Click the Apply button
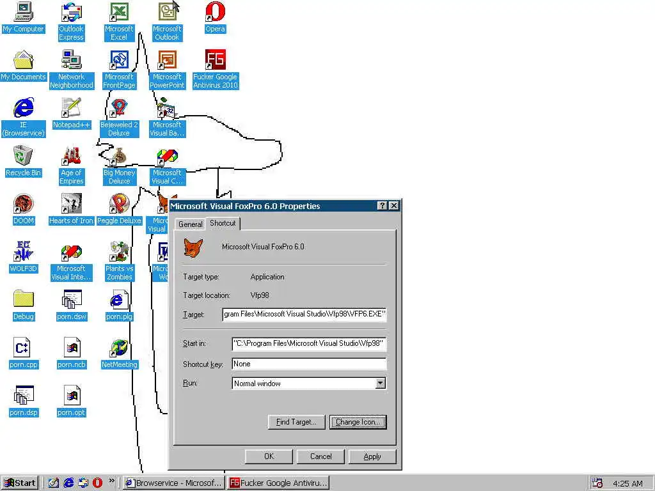This screenshot has width=655, height=491. pos(372,456)
